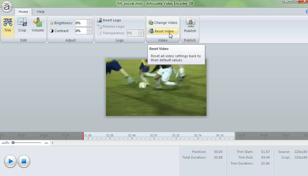Viewport: 308px width, 176px height.
Task: Increase Contrast with the up arrow
Action: tap(89, 29)
